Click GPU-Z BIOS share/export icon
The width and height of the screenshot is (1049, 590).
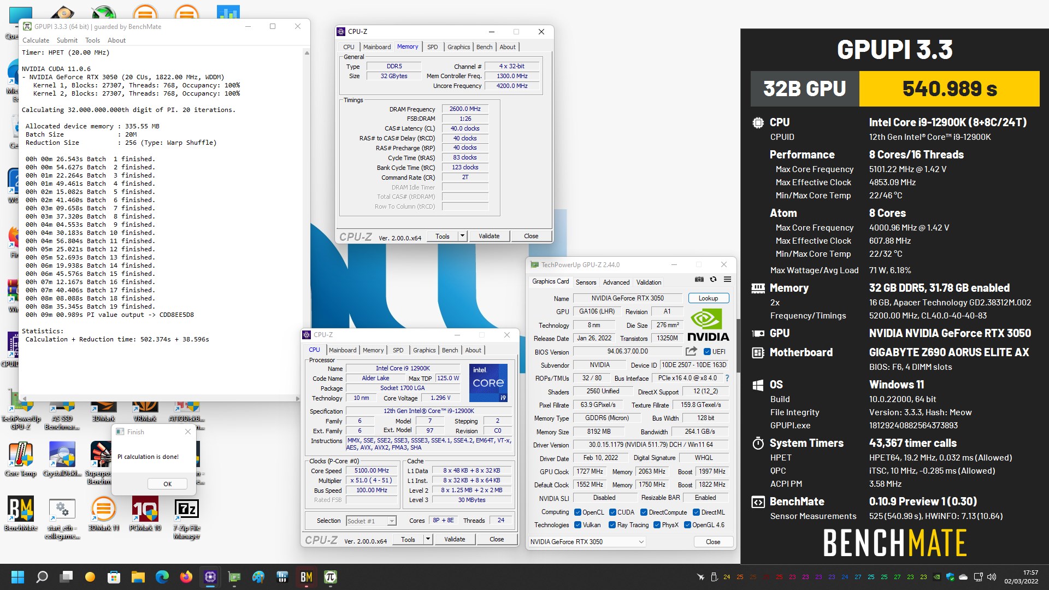(691, 351)
